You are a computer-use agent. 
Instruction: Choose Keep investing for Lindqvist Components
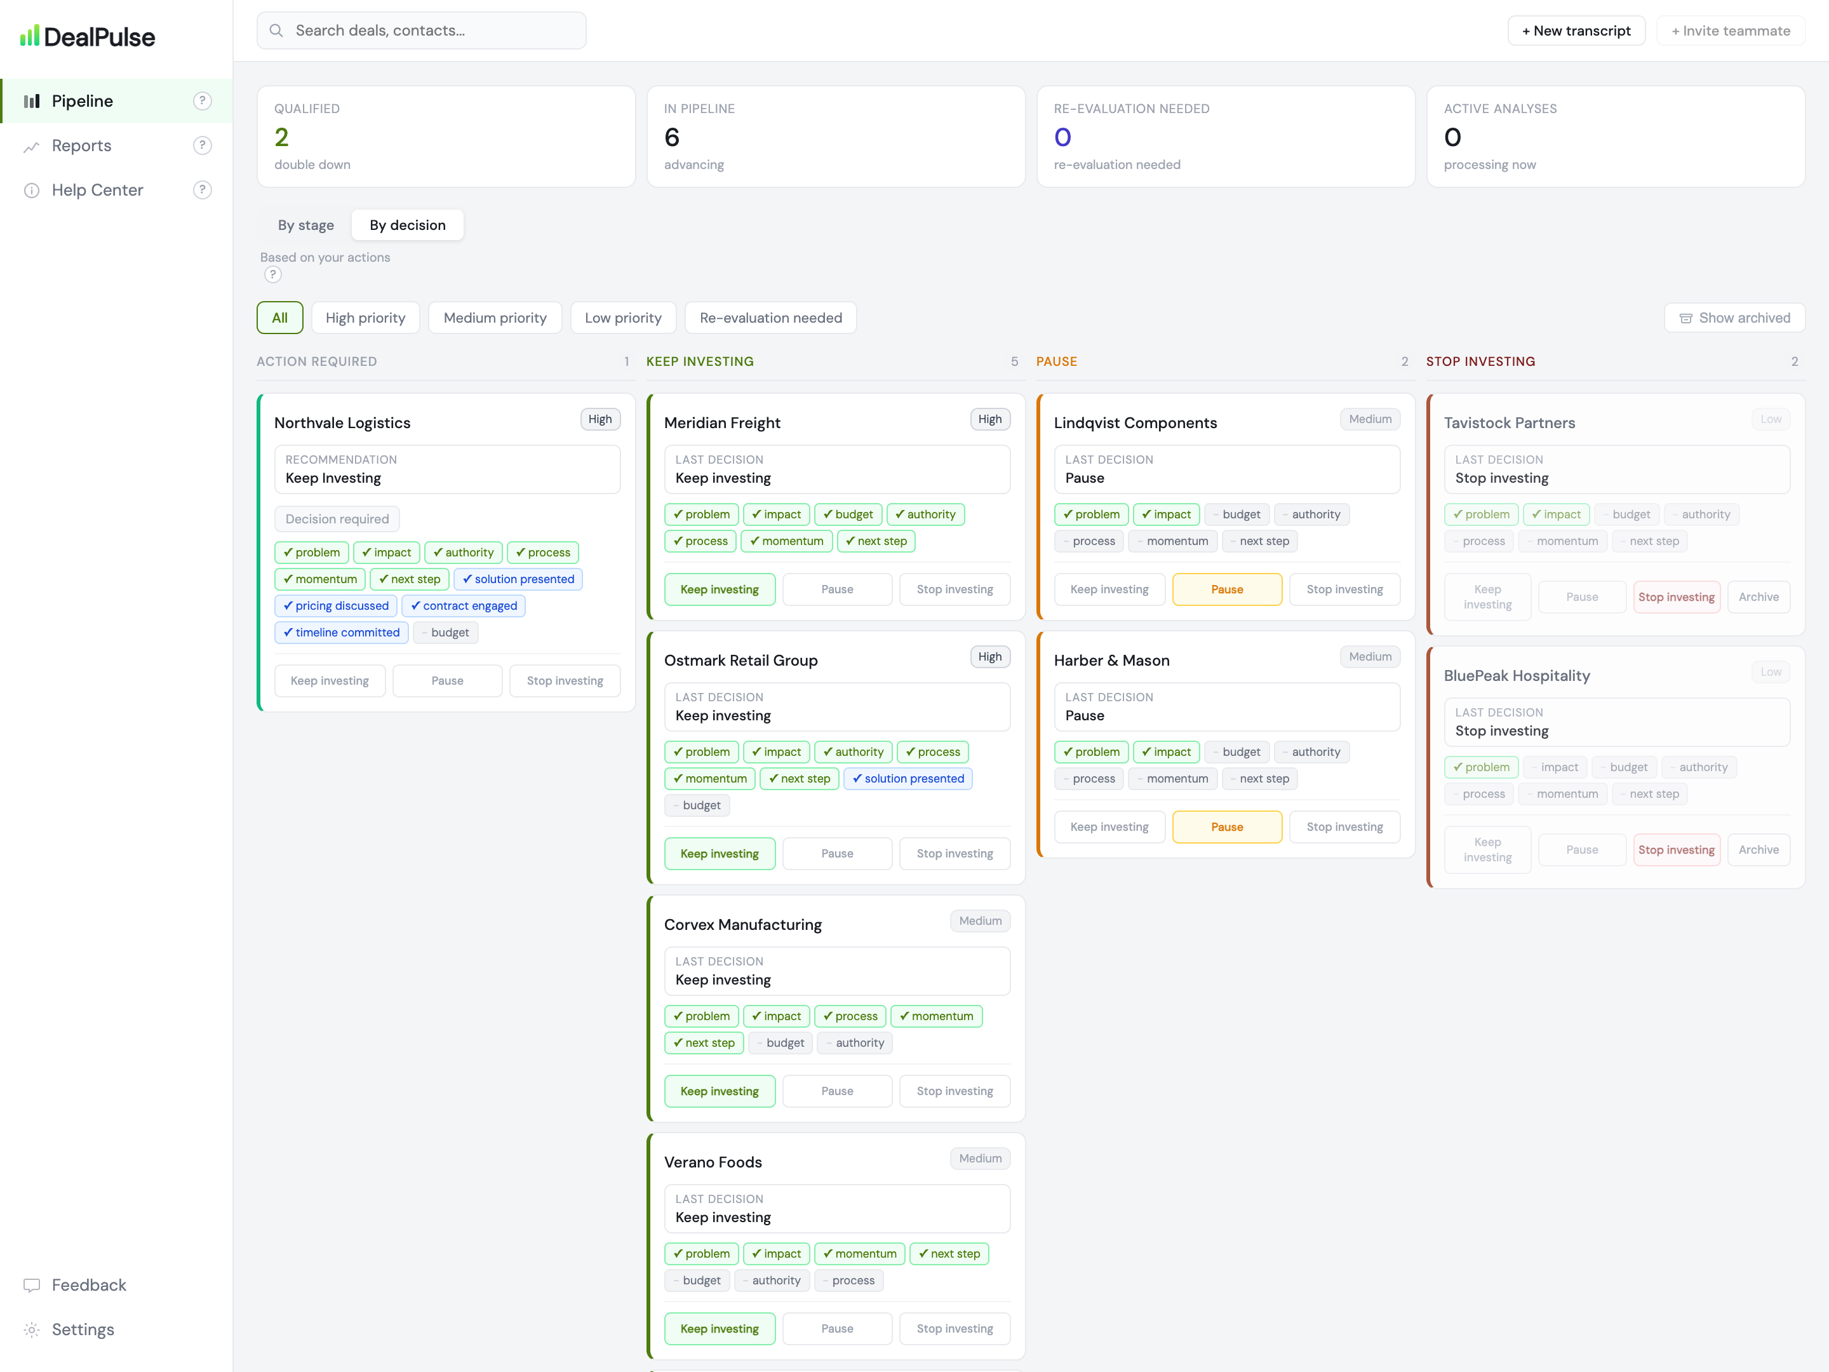point(1109,589)
